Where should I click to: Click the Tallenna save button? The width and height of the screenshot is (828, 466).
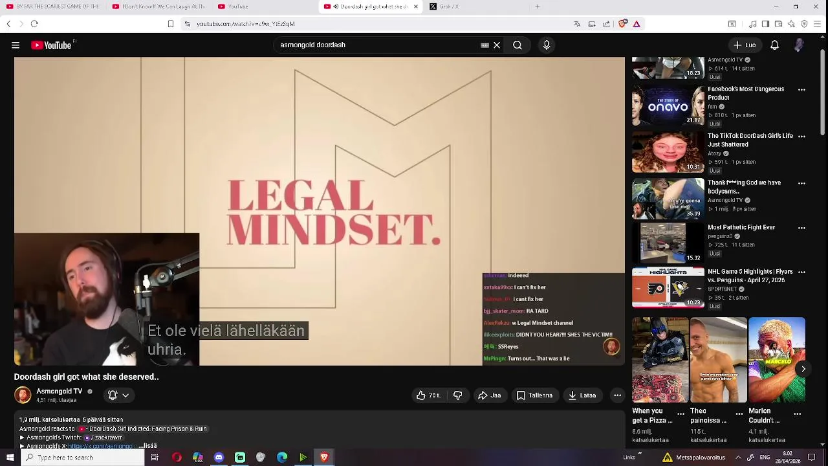click(x=534, y=395)
